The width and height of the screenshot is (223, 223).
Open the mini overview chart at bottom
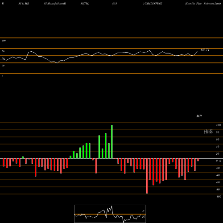(110, 214)
